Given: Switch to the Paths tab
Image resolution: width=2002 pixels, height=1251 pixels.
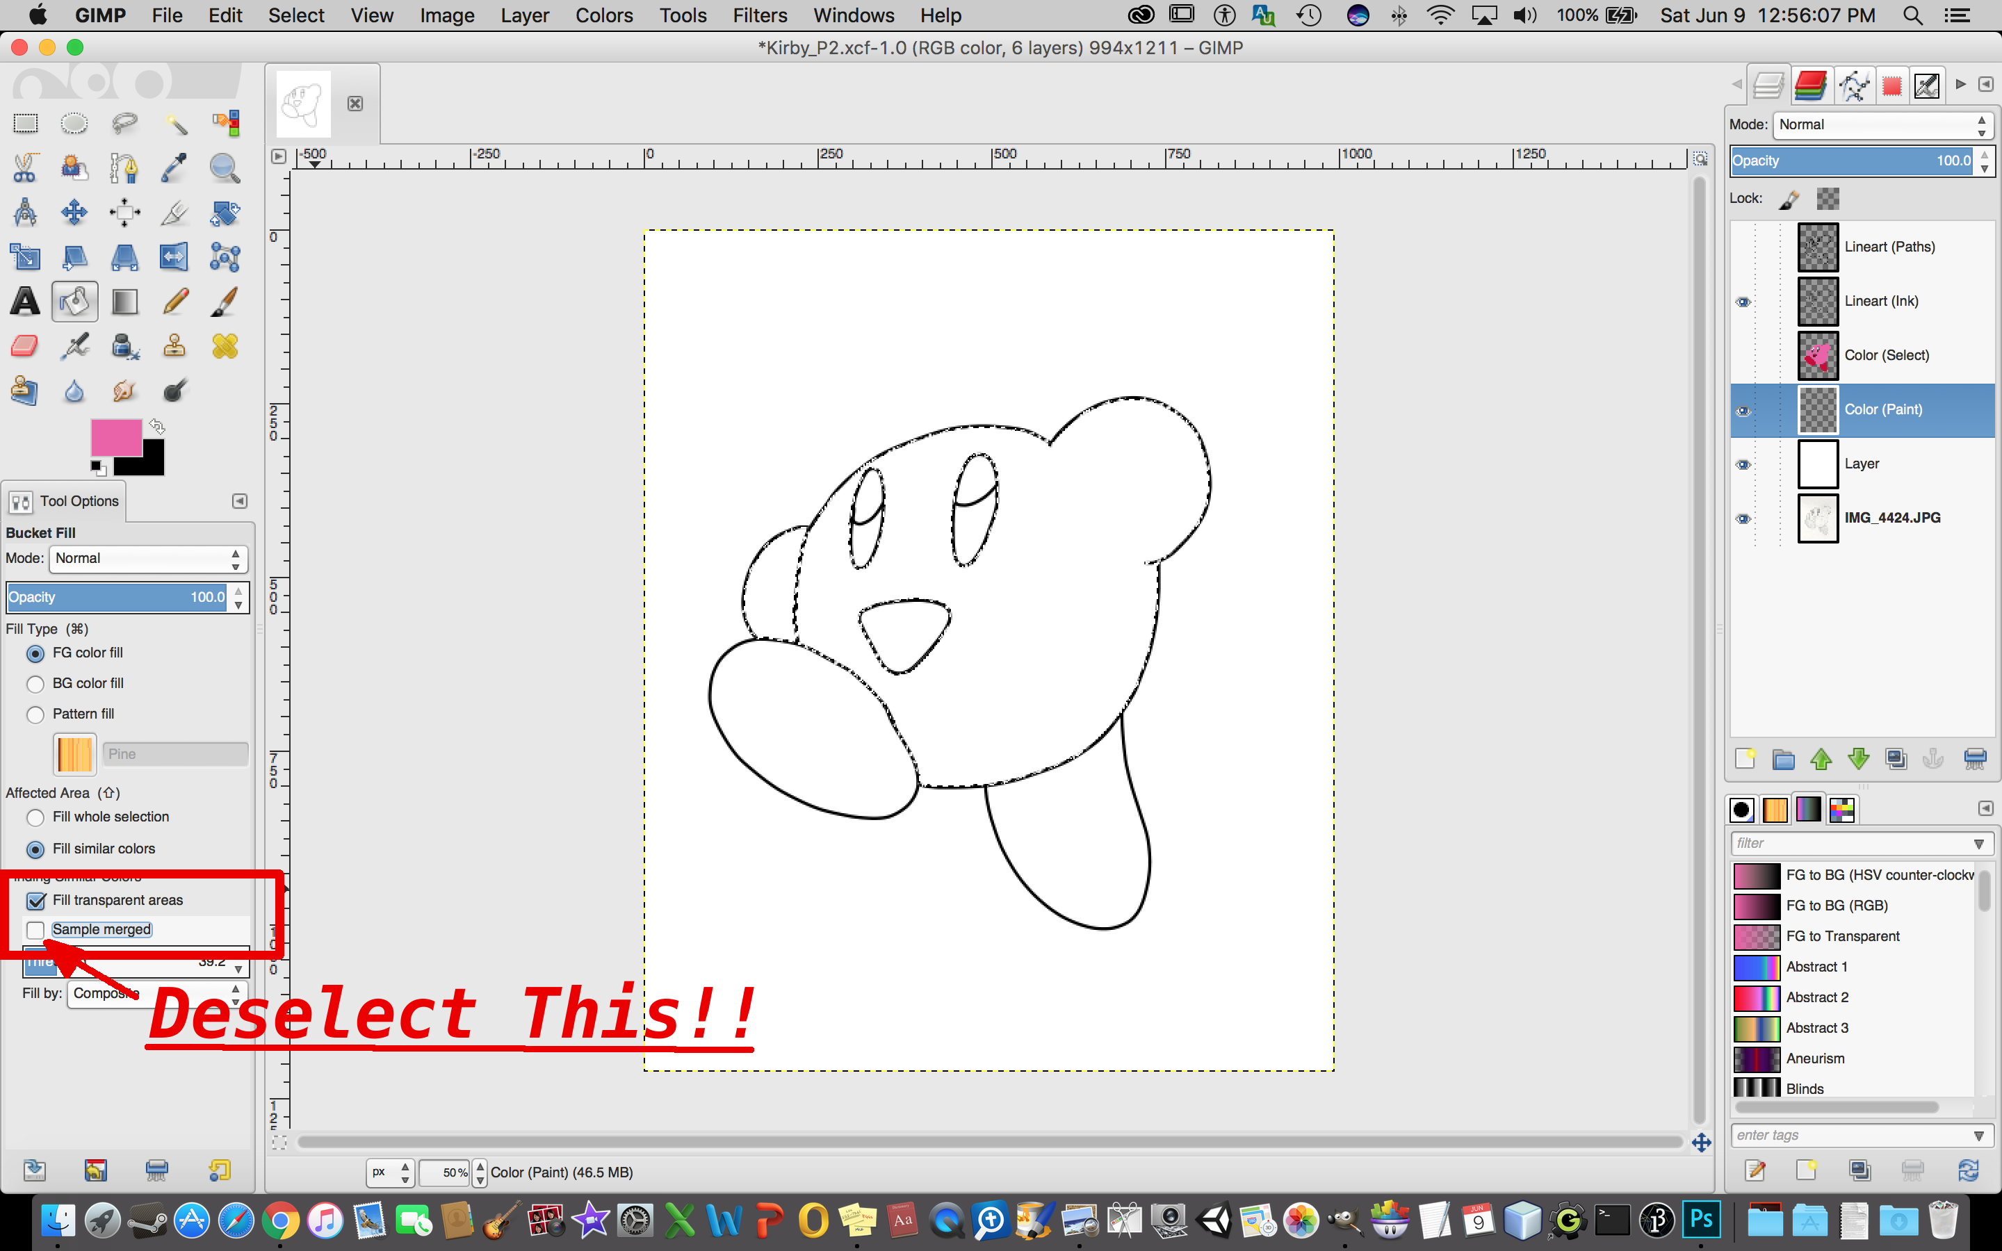Looking at the screenshot, I should (1853, 85).
